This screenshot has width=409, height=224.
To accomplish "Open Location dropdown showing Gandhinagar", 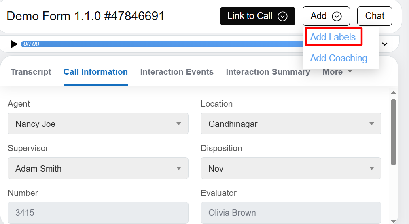I will [x=291, y=124].
